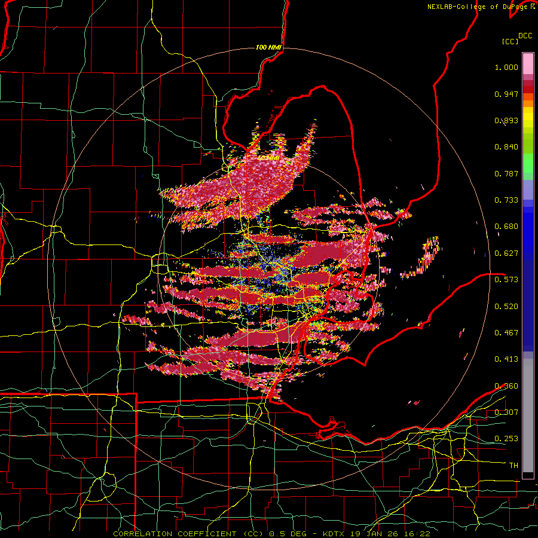This screenshot has width=538, height=538.
Task: Select the 0.413 scale value
Action: pos(506,359)
